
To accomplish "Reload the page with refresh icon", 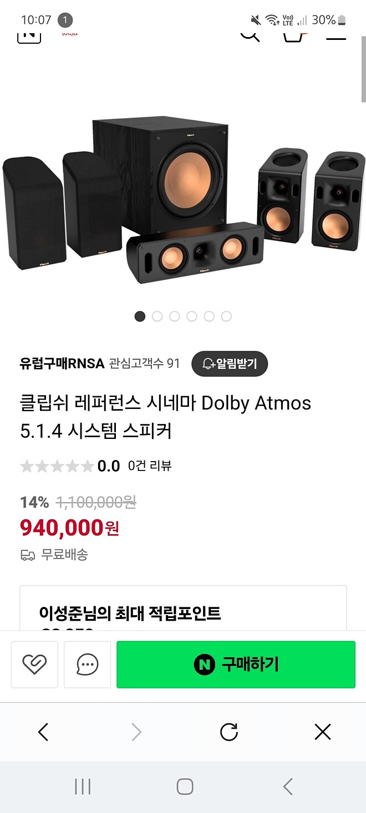I will [x=228, y=732].
